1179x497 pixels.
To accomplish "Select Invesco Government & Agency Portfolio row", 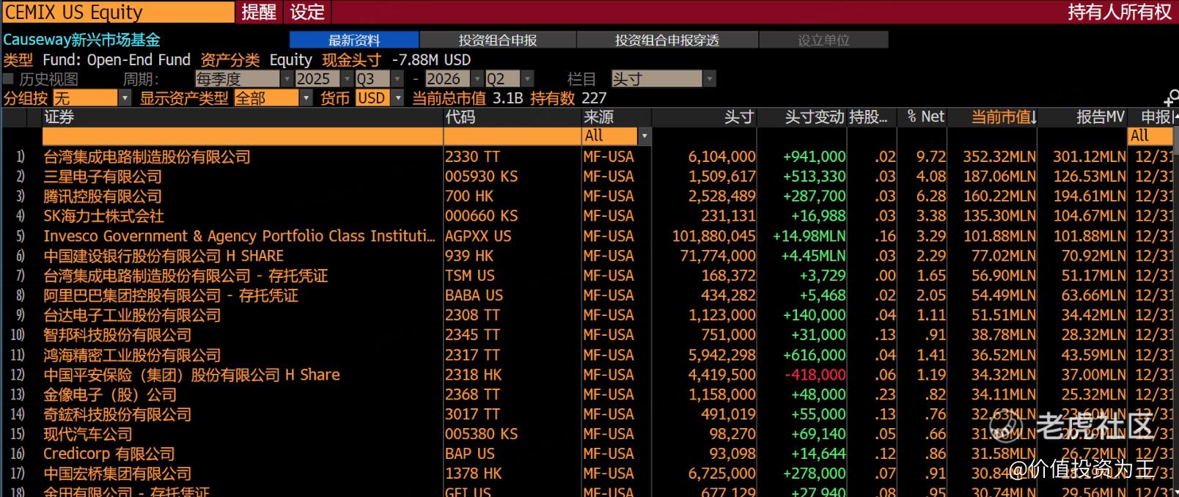I will point(239,235).
